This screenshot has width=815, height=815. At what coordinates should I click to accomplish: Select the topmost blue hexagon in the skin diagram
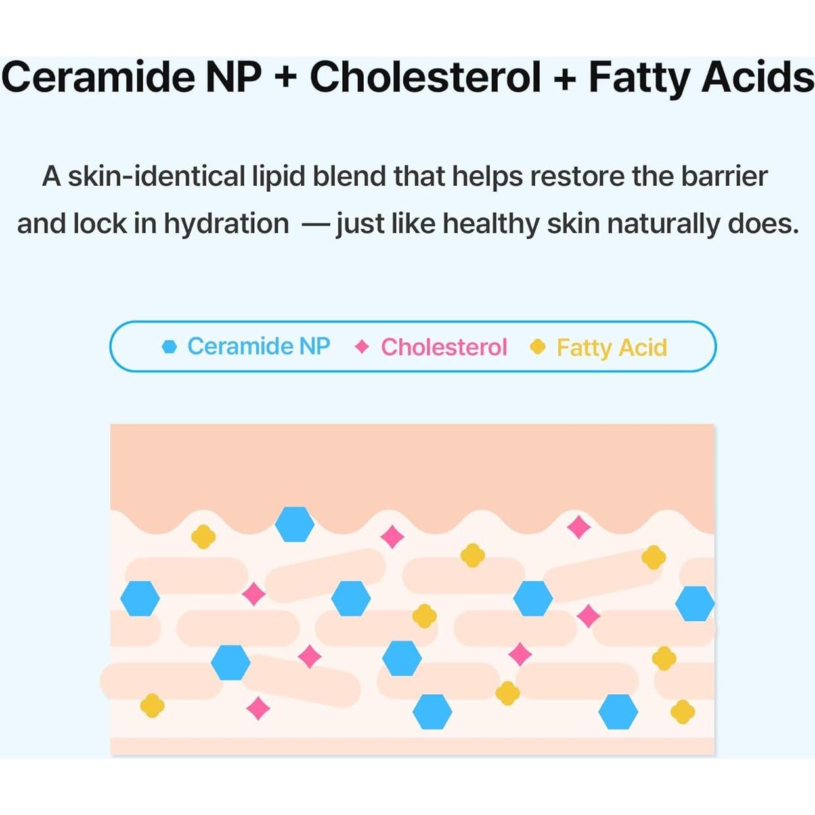click(294, 524)
